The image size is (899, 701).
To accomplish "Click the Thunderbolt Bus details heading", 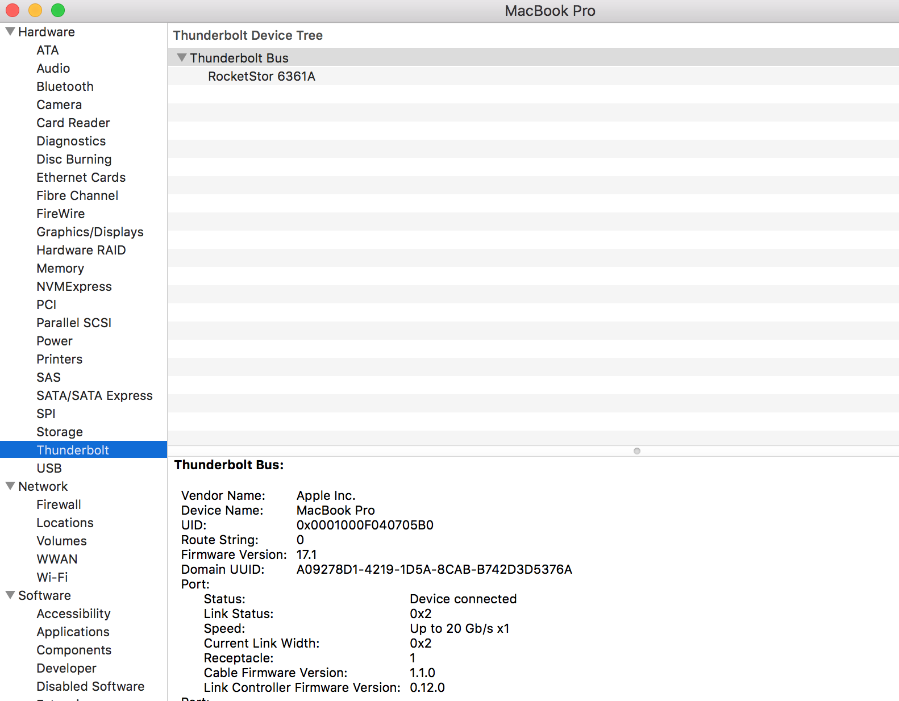I will pos(229,465).
